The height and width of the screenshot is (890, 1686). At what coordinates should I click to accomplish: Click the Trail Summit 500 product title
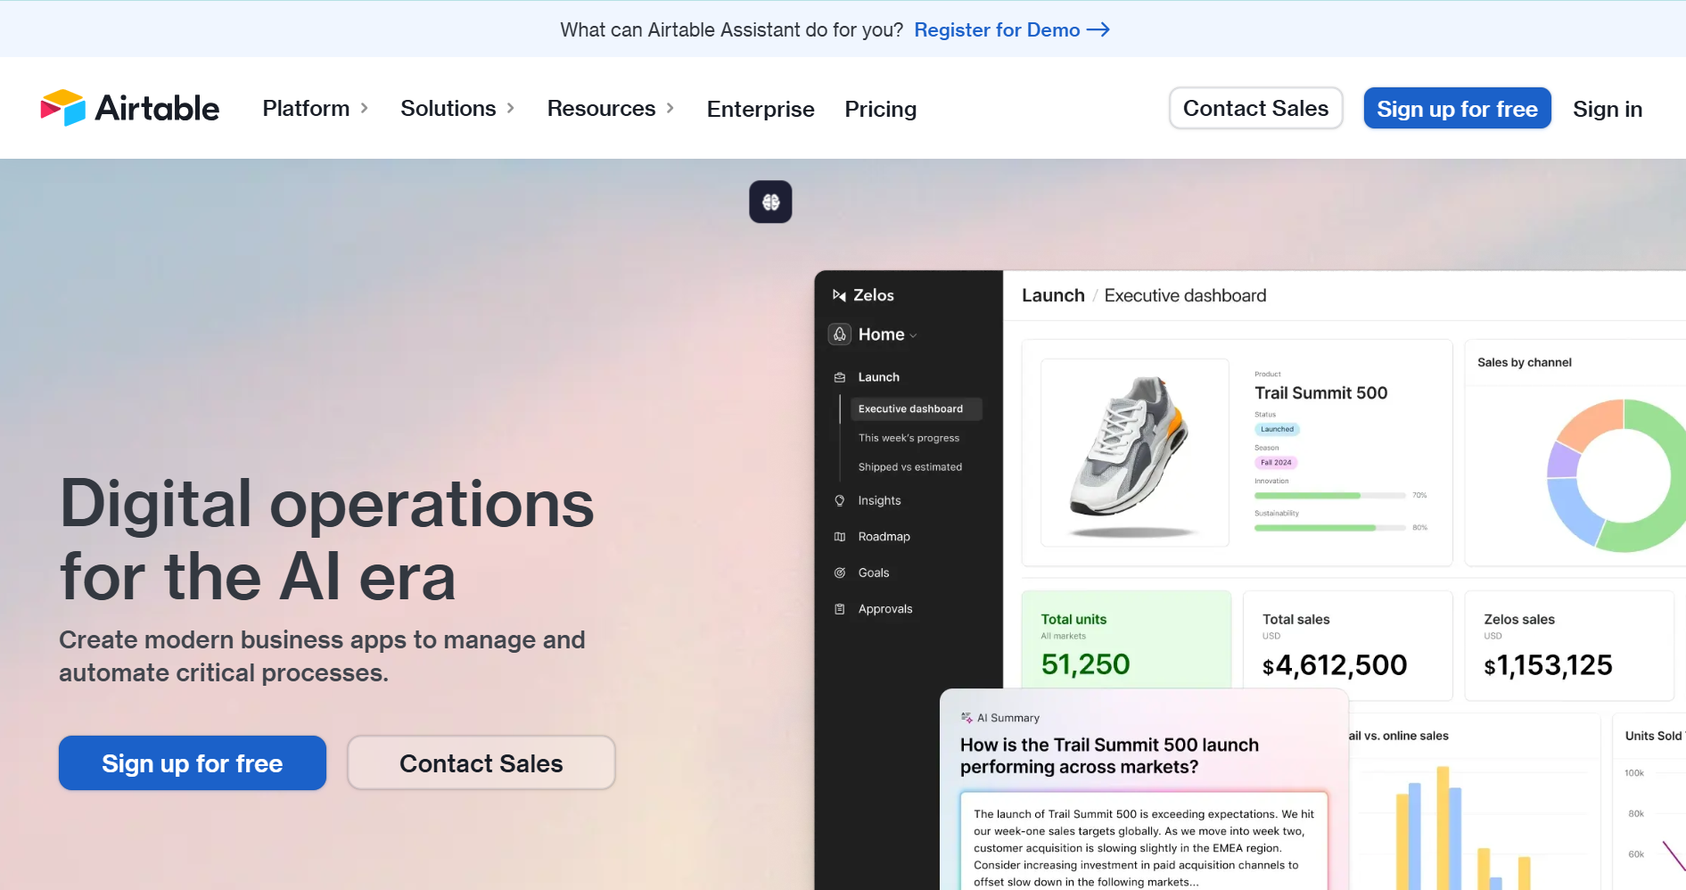pos(1320,392)
